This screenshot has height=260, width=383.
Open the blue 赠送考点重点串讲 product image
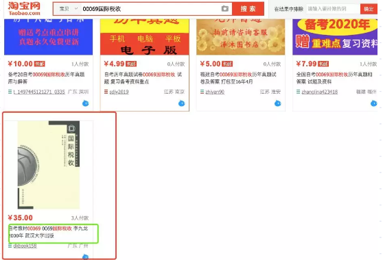tap(48, 37)
